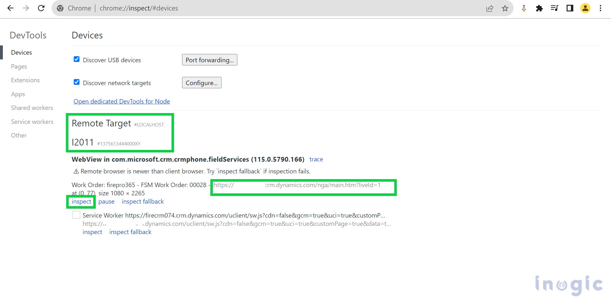Image resolution: width=611 pixels, height=303 pixels.
Task: Click inspect for the Work Order page
Action: [81, 201]
